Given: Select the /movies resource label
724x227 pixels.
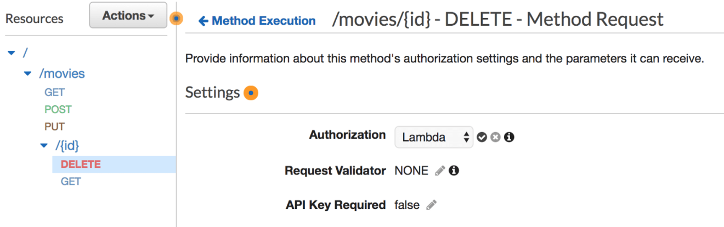Looking at the screenshot, I should coord(62,73).
